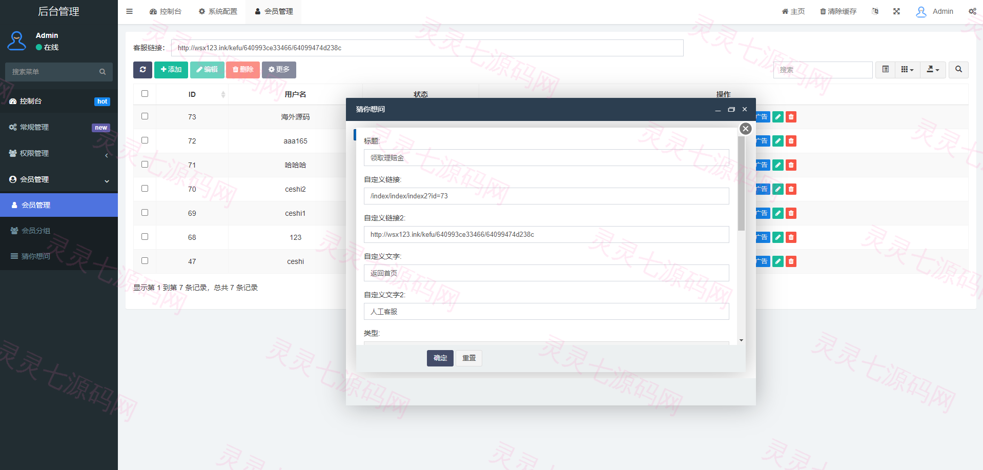The width and height of the screenshot is (983, 470).
Task: Click the refresh table button
Action: 142,70
